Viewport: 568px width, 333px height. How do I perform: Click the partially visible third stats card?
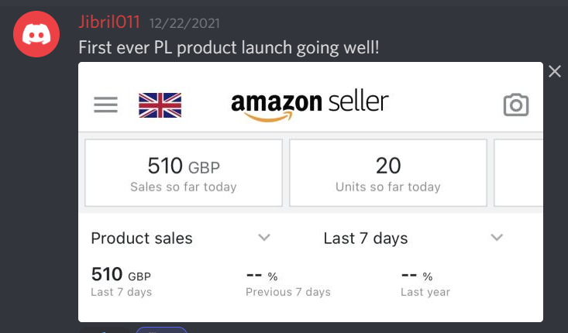(518, 173)
